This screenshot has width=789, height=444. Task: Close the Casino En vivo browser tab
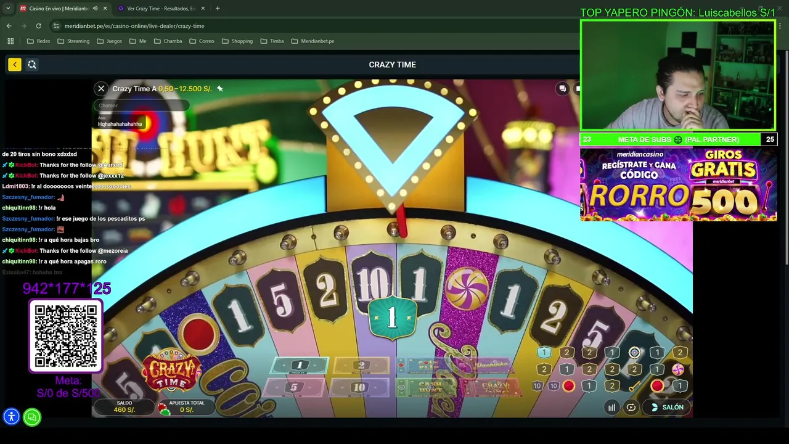pyautogui.click(x=105, y=9)
